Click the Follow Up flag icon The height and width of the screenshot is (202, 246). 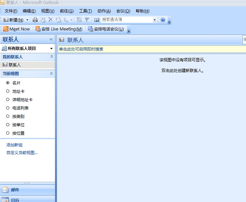87,20
